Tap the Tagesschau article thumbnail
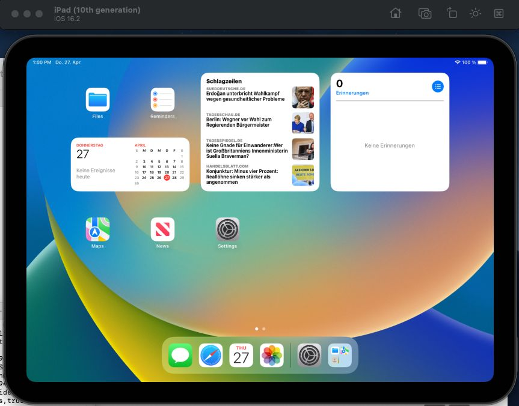Image resolution: width=519 pixels, height=406 pixels. click(x=303, y=123)
